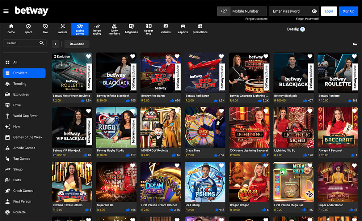This screenshot has height=221, width=362.
Task: Open First Person category
Action: (24, 201)
